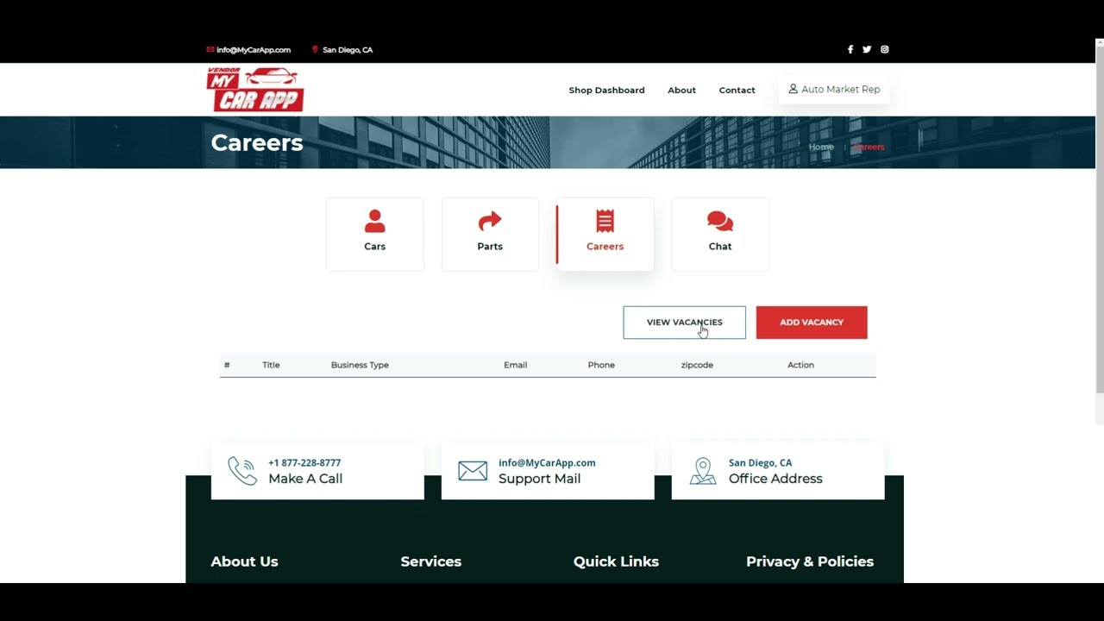Screen dimensions: 1104x621
Task: Click the Action column header
Action: coord(800,365)
